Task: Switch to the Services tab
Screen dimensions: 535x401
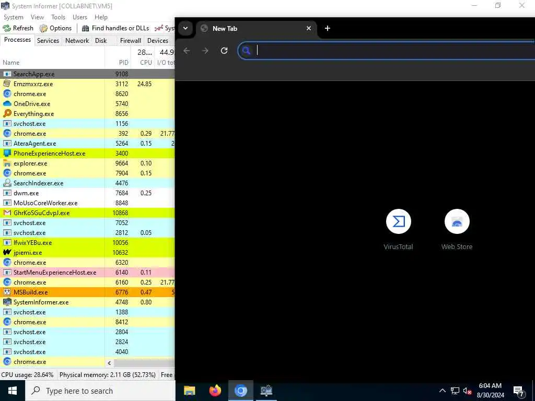Action: pyautogui.click(x=48, y=41)
